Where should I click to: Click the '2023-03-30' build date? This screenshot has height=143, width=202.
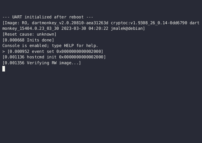click(x=74, y=28)
